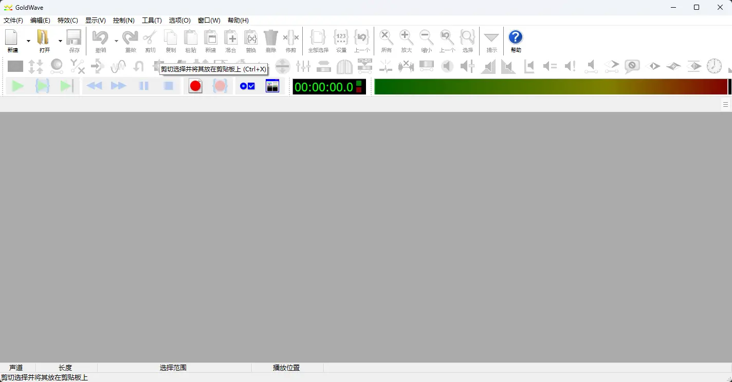Open the 编辑(E) menu
732x382 pixels.
(x=40, y=21)
